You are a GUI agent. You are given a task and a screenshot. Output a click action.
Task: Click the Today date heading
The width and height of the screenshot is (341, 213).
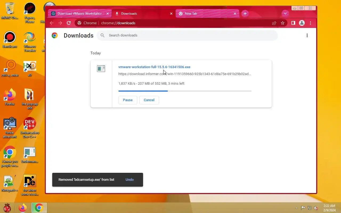coord(95,53)
